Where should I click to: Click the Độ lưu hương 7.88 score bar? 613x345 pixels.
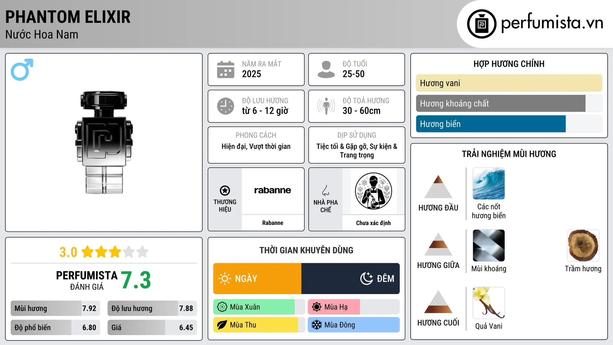tap(152, 308)
